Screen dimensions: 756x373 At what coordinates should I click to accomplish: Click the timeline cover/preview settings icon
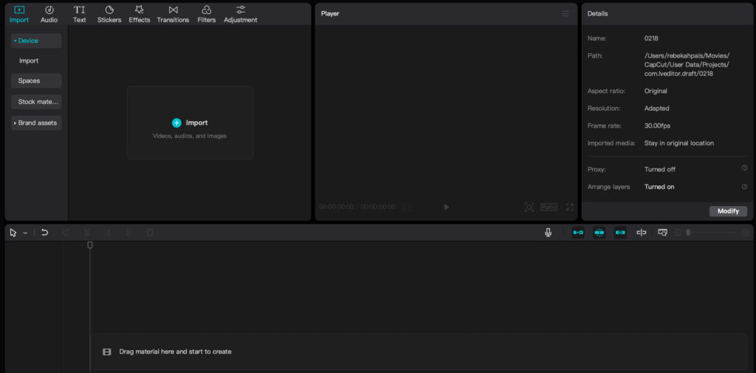pyautogui.click(x=663, y=233)
